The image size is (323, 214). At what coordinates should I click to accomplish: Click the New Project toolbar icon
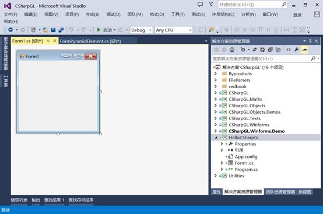(33, 30)
